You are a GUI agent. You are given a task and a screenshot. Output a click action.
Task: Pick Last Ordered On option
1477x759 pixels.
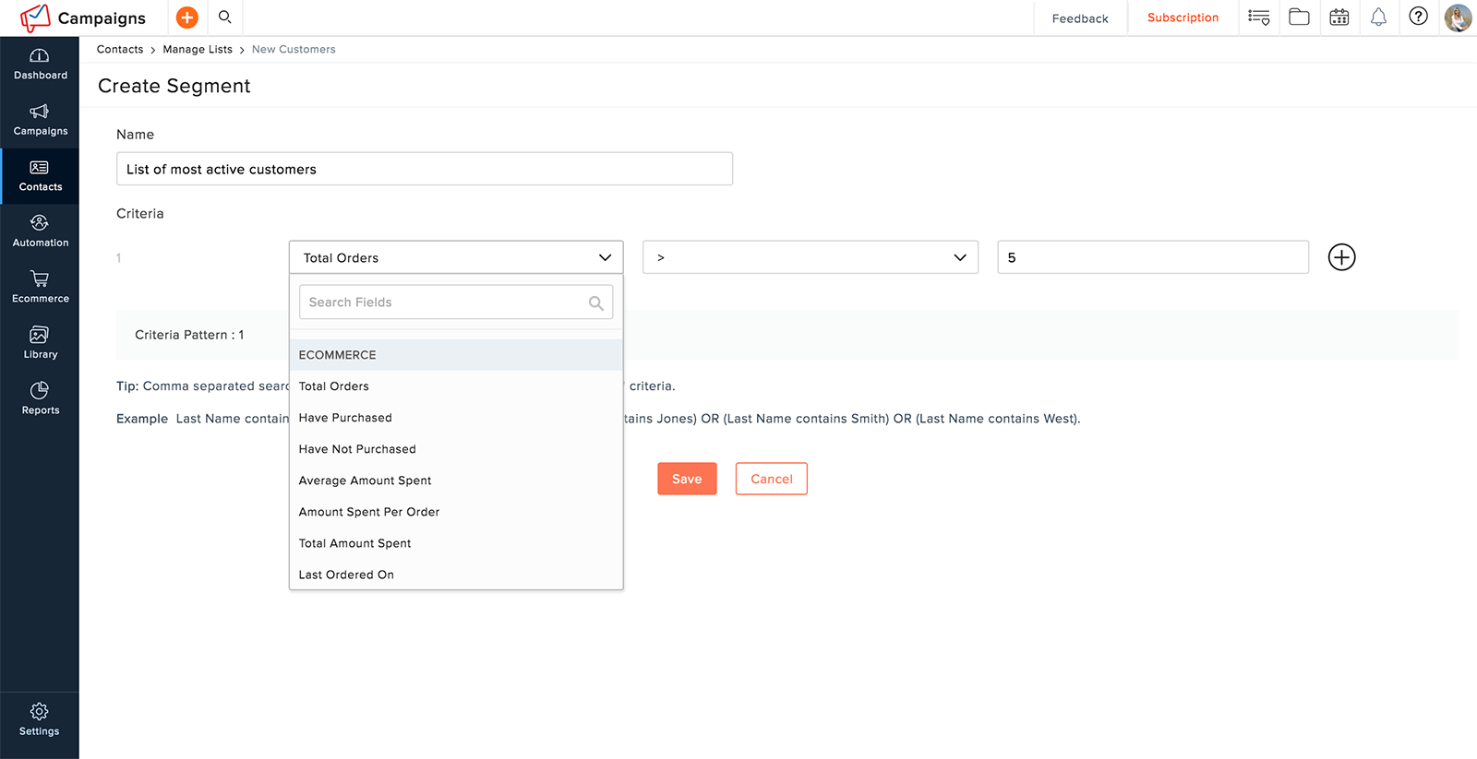click(346, 575)
